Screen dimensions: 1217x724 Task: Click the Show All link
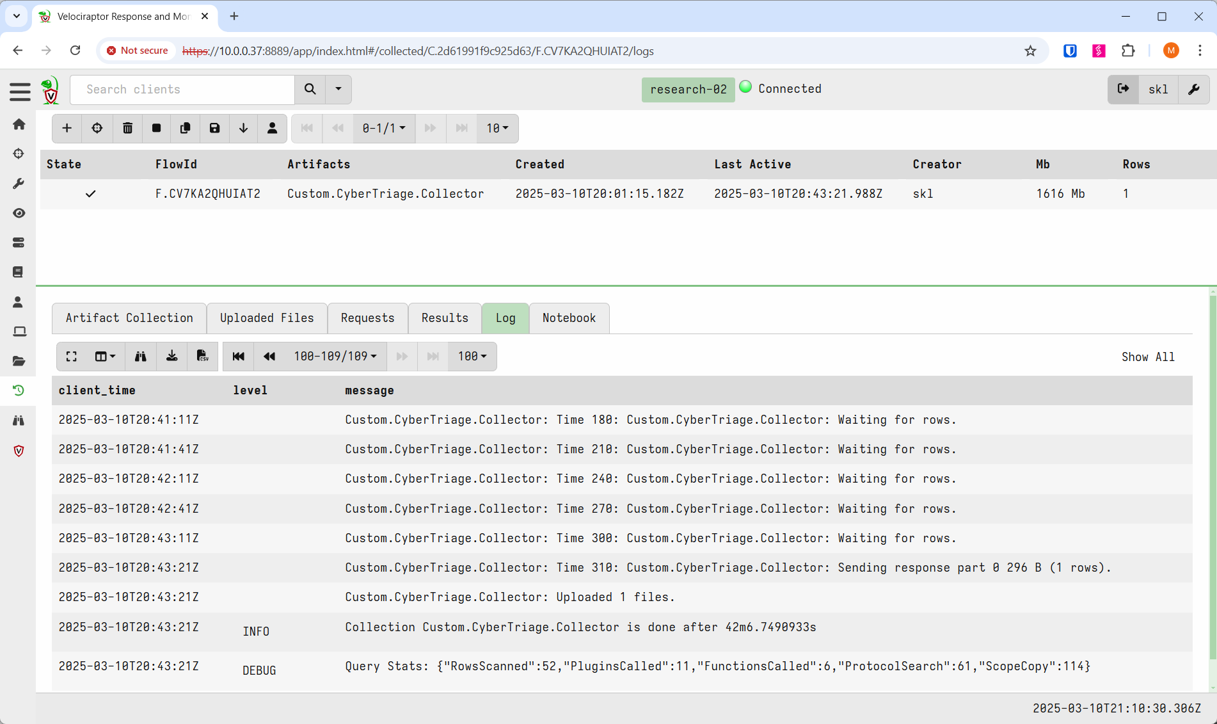coord(1148,357)
